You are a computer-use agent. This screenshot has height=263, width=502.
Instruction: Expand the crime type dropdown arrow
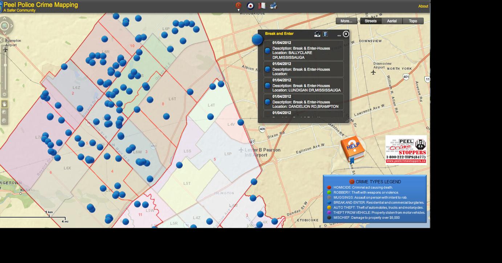click(x=238, y=10)
